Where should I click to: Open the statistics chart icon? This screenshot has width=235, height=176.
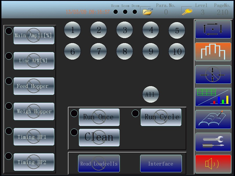213,97
